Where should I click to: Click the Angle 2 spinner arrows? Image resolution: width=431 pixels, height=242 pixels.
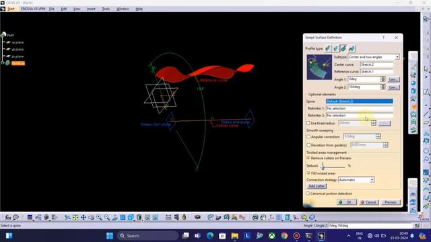383,87
